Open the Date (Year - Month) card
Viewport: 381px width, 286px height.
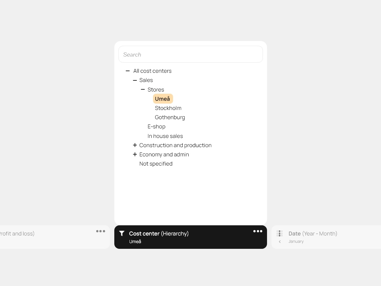pyautogui.click(x=313, y=234)
